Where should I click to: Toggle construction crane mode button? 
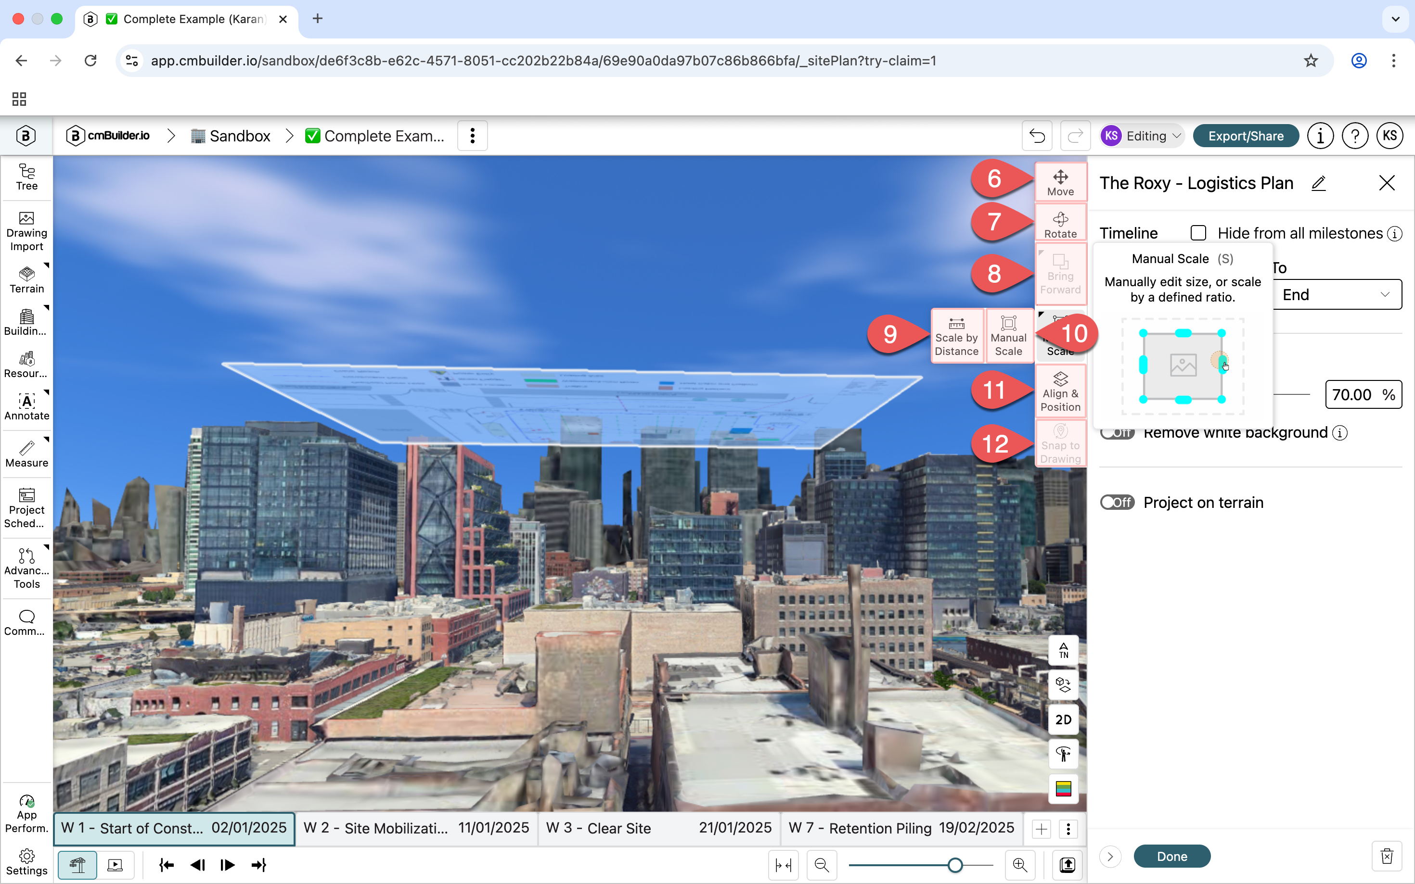click(x=78, y=865)
